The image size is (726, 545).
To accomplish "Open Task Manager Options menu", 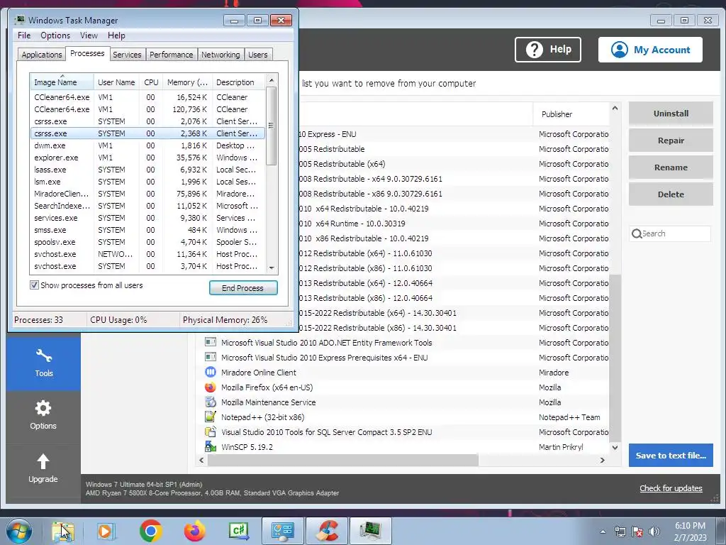I will tap(55, 35).
